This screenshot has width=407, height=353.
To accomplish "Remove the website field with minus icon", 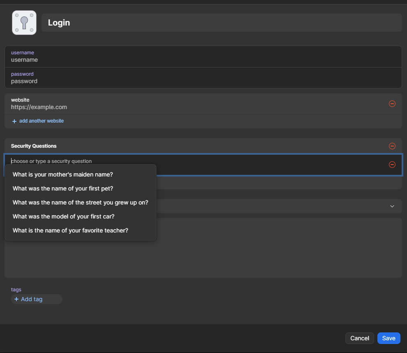I will pyautogui.click(x=392, y=104).
